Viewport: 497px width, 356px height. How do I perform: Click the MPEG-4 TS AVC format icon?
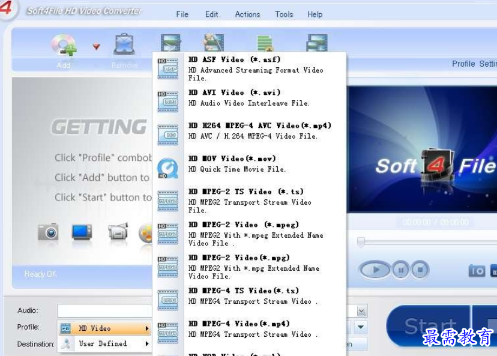click(x=168, y=300)
